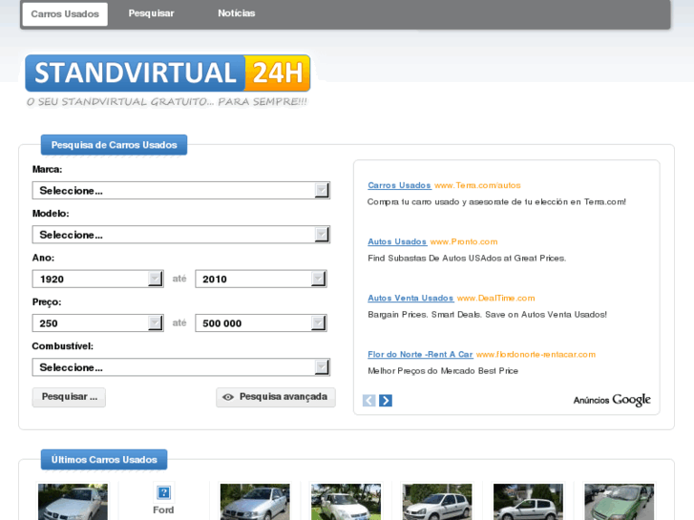This screenshot has height=520, width=694.
Task: Go to the Pesquisar menu item
Action: pyautogui.click(x=151, y=13)
